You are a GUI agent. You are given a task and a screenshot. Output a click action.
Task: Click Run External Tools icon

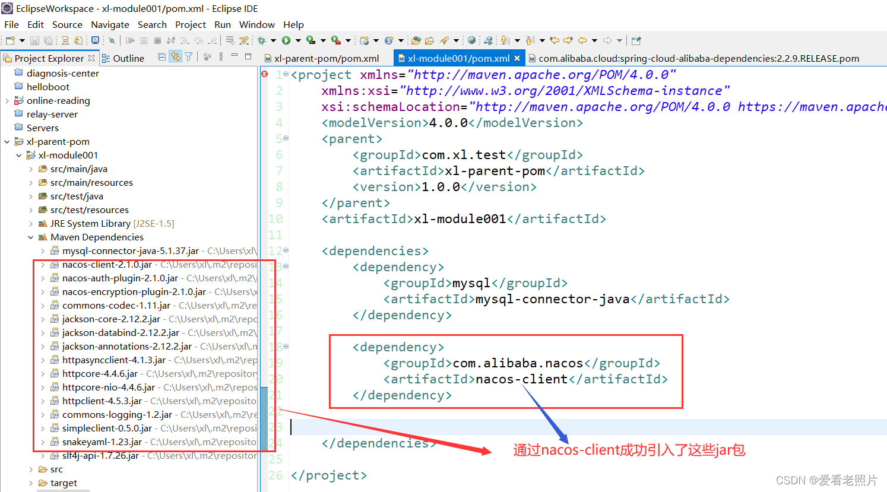point(336,40)
